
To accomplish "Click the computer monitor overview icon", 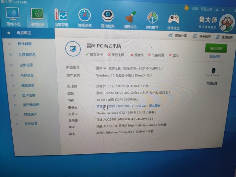I will coord(73,49).
